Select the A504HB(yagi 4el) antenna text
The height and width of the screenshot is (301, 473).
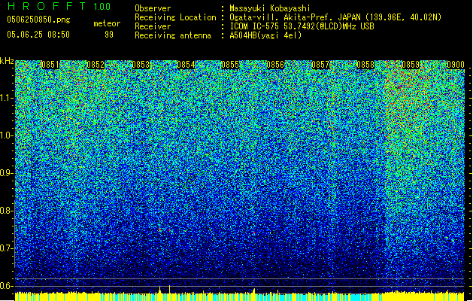(x=265, y=35)
